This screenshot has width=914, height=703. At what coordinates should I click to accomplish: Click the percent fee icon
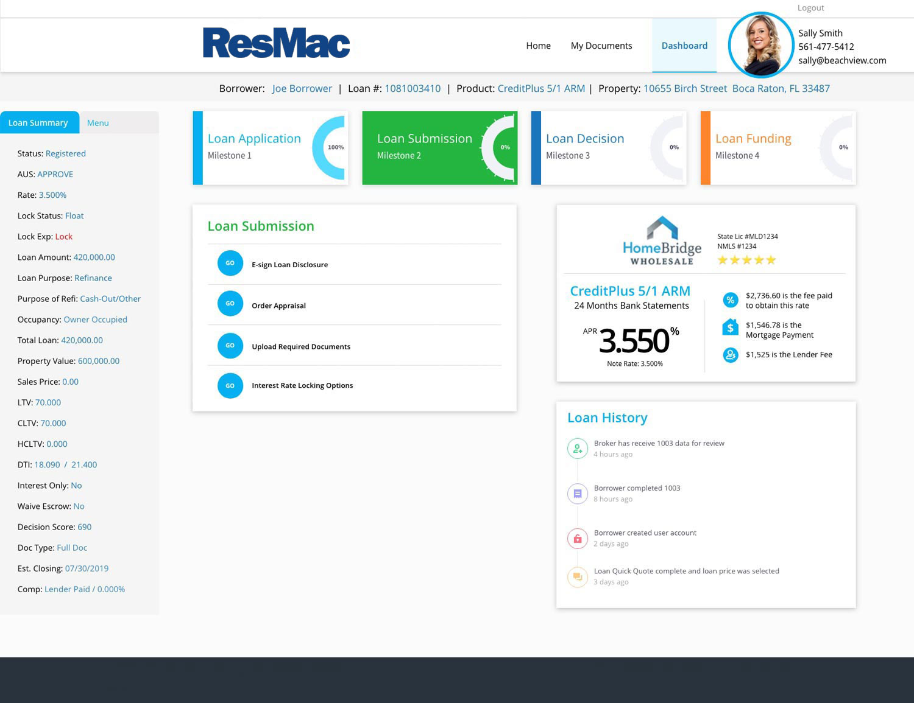click(730, 300)
